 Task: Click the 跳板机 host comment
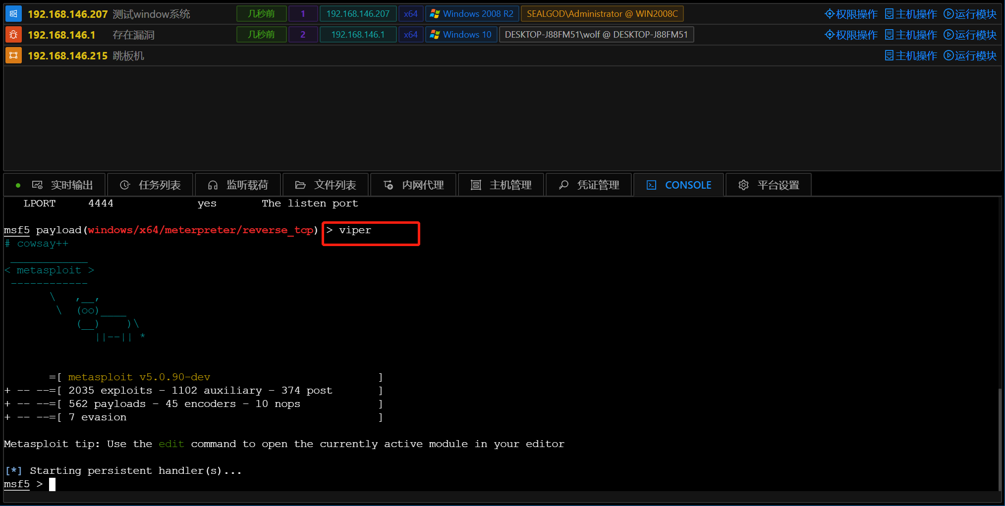(128, 56)
